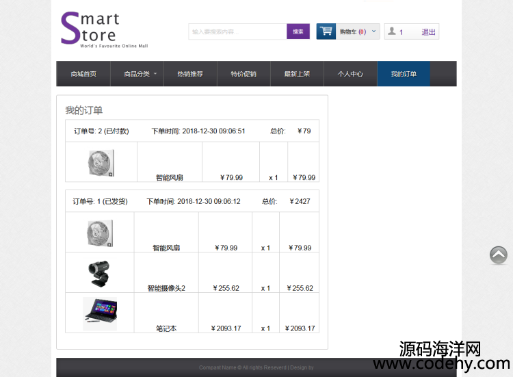Click the scroll-to-top arrow button
Image resolution: width=513 pixels, height=377 pixels.
click(499, 255)
